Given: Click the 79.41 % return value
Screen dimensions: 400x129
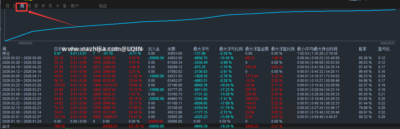Looking at the screenshot, I should tap(135, 117).
